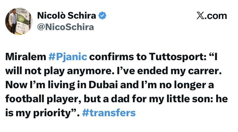This screenshot has height=132, width=238.
Task: Open the #Pjanic hashtag
Action: tap(68, 57)
